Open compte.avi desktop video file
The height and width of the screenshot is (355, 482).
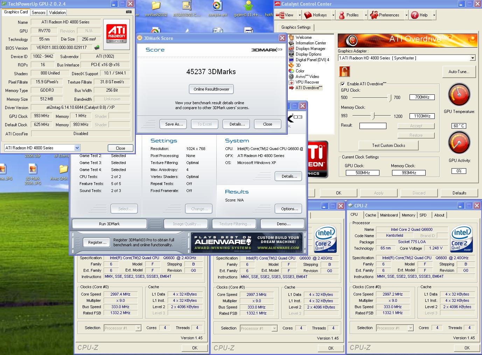click(x=218, y=9)
